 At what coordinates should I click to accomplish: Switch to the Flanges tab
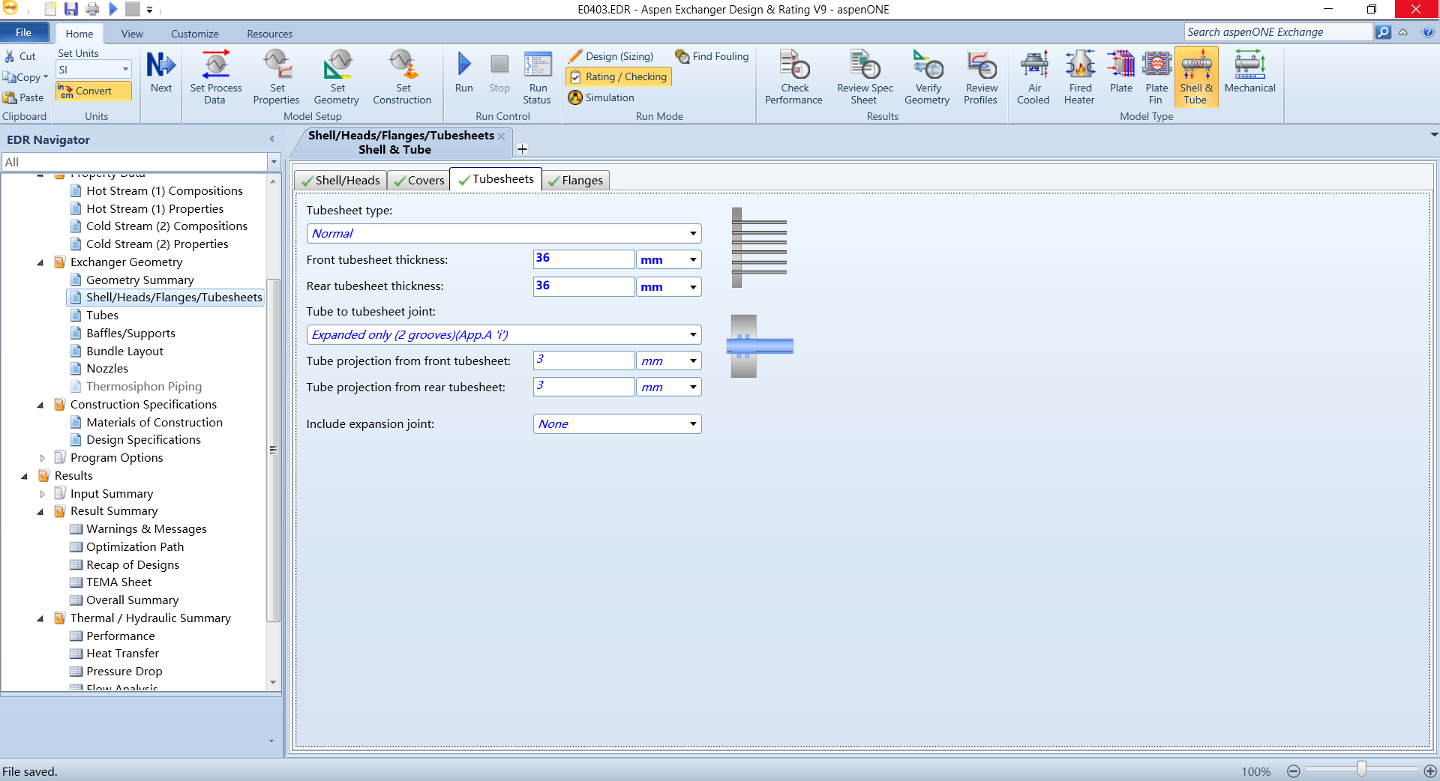(x=576, y=181)
